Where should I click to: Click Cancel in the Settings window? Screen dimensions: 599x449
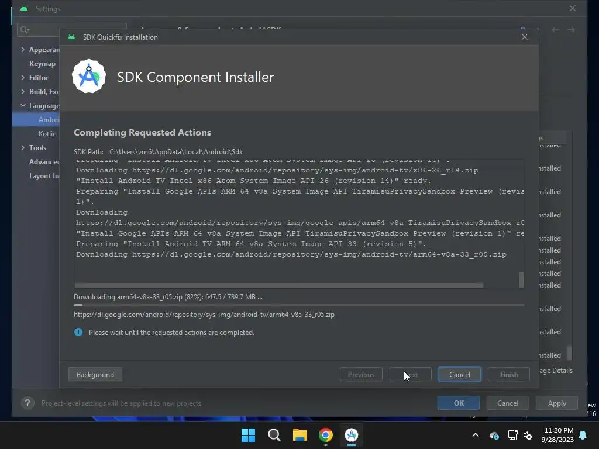[508, 403]
